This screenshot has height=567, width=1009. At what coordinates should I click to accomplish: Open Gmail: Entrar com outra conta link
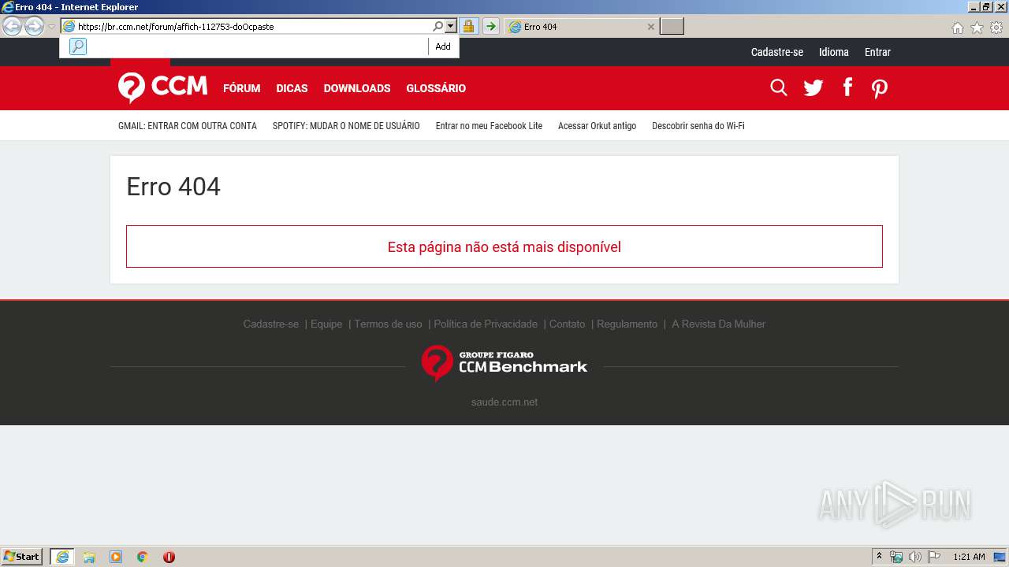[188, 126]
